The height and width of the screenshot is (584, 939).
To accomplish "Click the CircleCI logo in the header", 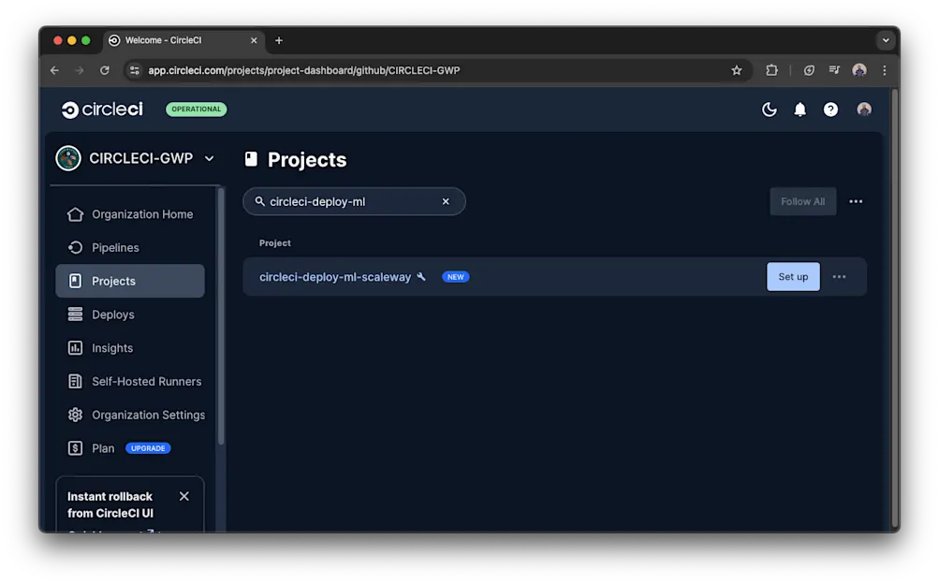I will click(x=101, y=109).
